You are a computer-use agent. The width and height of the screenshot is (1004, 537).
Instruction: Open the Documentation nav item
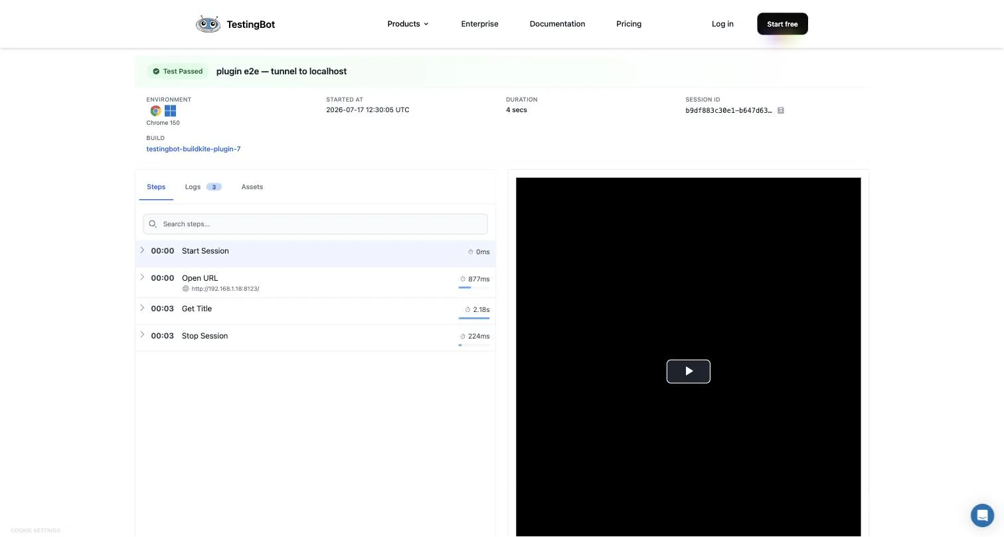[557, 24]
